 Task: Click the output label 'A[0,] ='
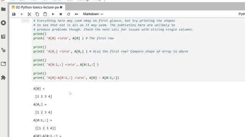(x=40, y=105)
